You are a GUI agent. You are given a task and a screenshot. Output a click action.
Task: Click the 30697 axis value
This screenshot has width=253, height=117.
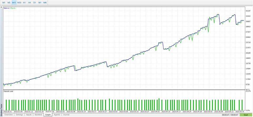point(248,21)
